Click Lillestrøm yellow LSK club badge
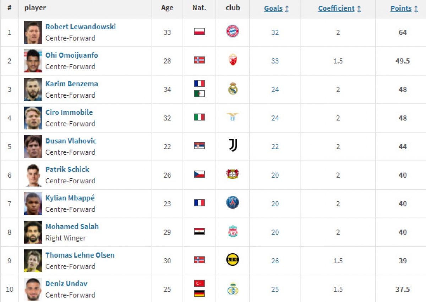Screen dimensions: 426x302 (233, 260)
